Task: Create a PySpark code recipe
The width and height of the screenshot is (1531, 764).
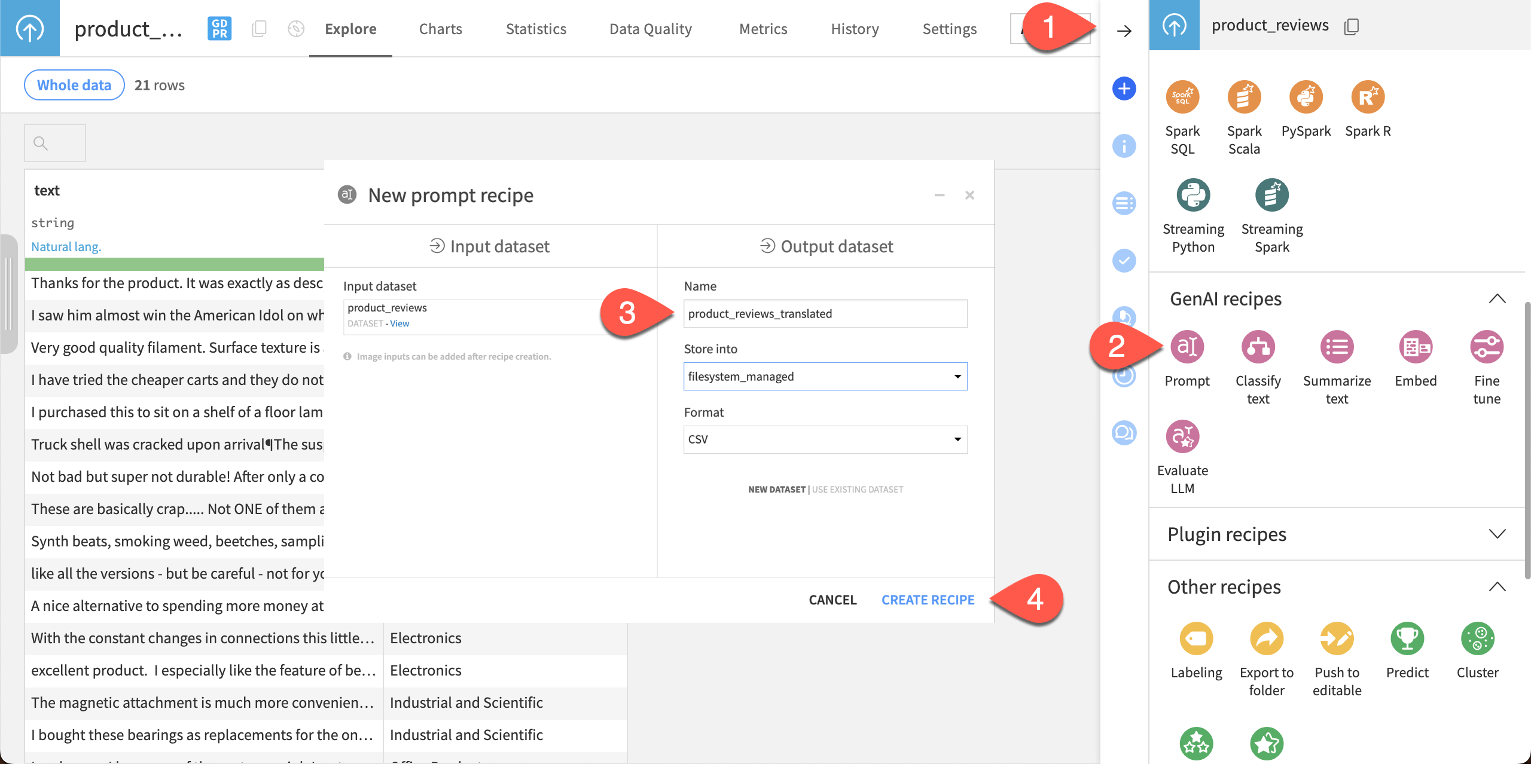Action: 1306,96
